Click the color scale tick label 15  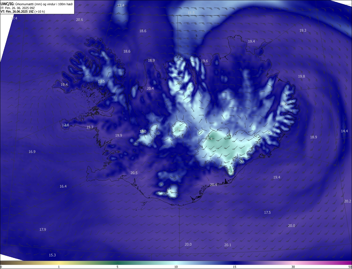point(235,267)
